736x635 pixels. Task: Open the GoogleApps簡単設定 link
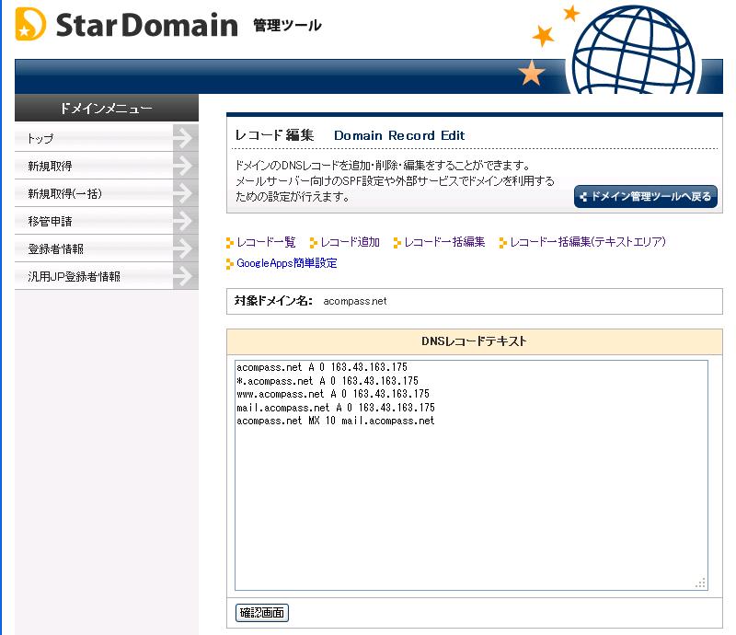click(x=286, y=263)
